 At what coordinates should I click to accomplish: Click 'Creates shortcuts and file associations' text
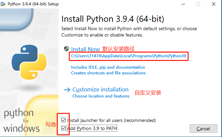pos(108,73)
